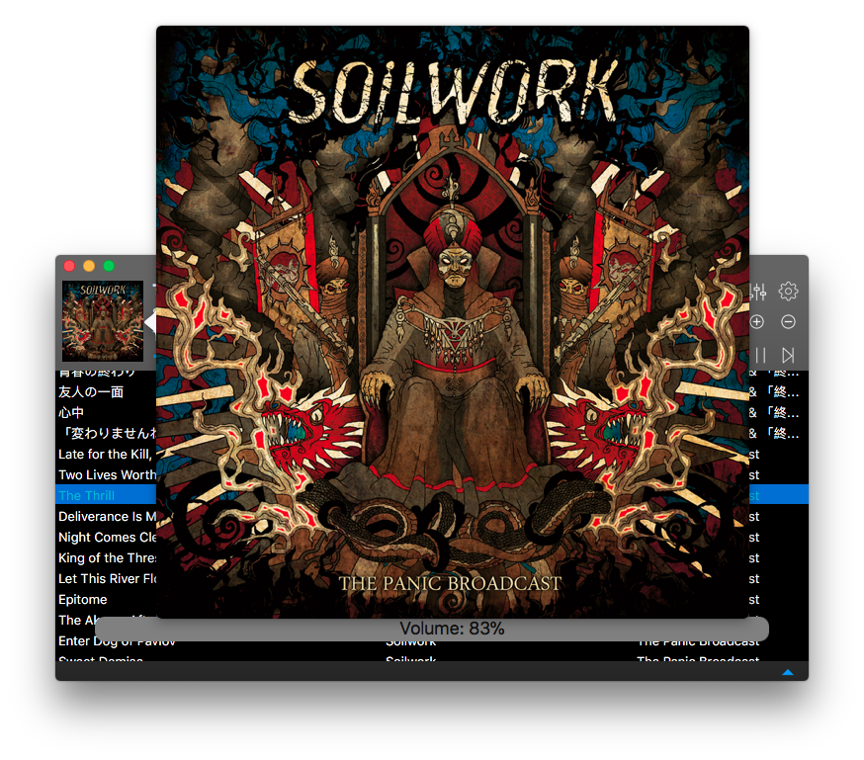Close the player window with red button
This screenshot has width=864, height=760.
tap(69, 266)
